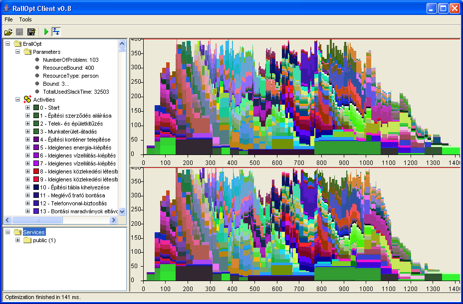Select the text "NumberOfProblem: 103"
Image resolution: width=463 pixels, height=304 pixels.
pos(71,60)
